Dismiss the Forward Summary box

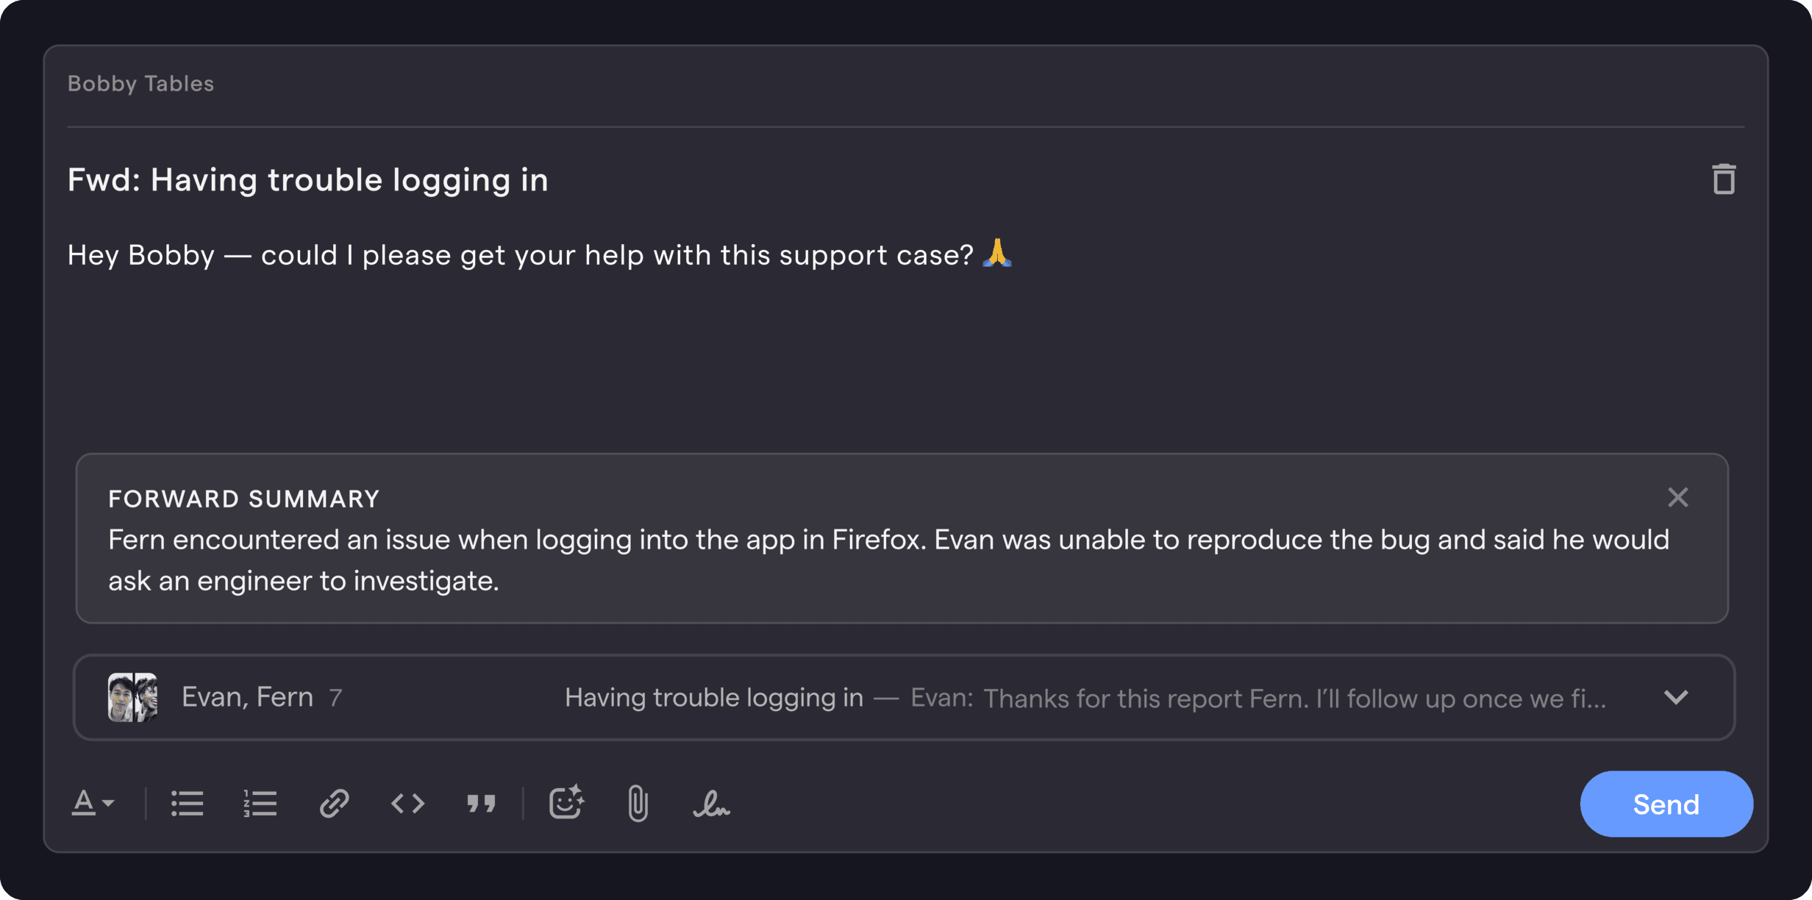pyautogui.click(x=1678, y=498)
